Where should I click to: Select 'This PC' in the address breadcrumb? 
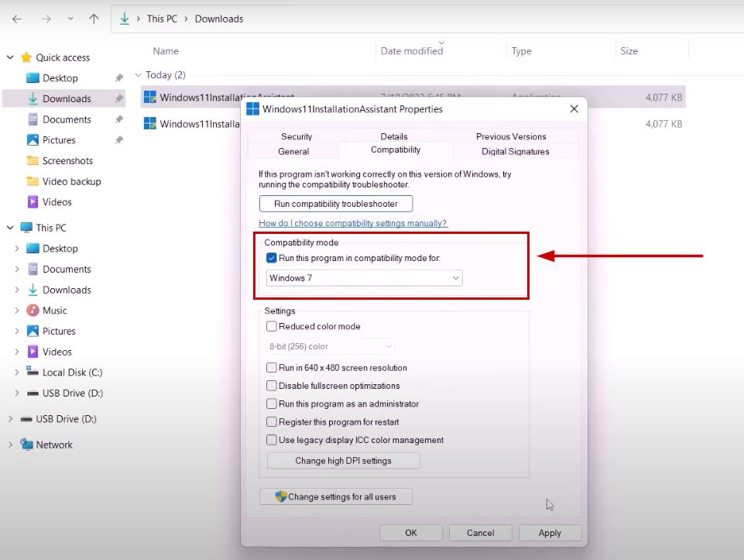click(x=162, y=19)
